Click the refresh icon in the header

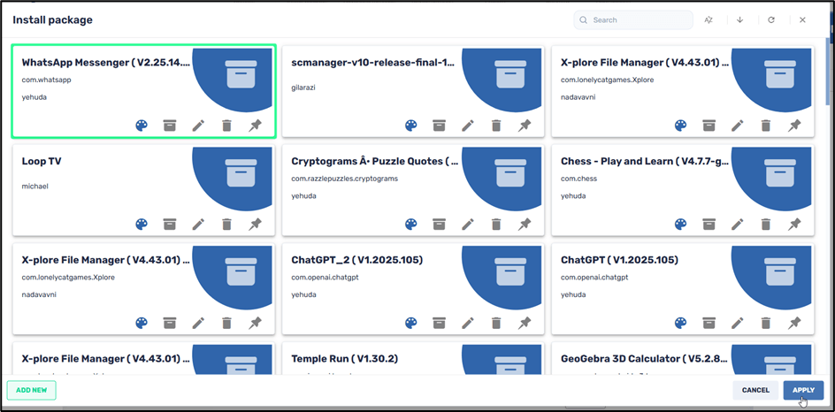click(771, 20)
